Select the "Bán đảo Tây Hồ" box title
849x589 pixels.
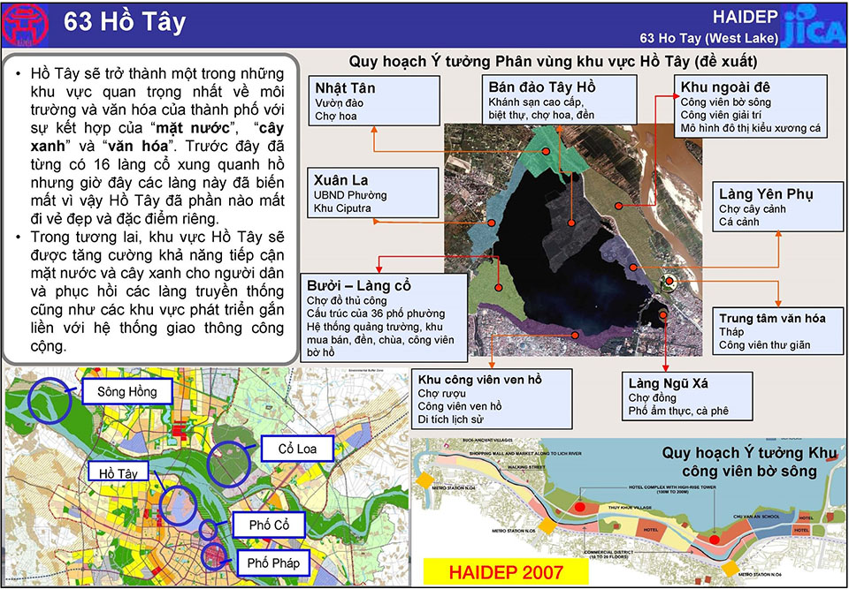(x=541, y=87)
